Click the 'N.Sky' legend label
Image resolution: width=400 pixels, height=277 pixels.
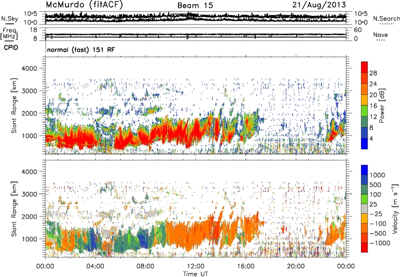pos(9,18)
